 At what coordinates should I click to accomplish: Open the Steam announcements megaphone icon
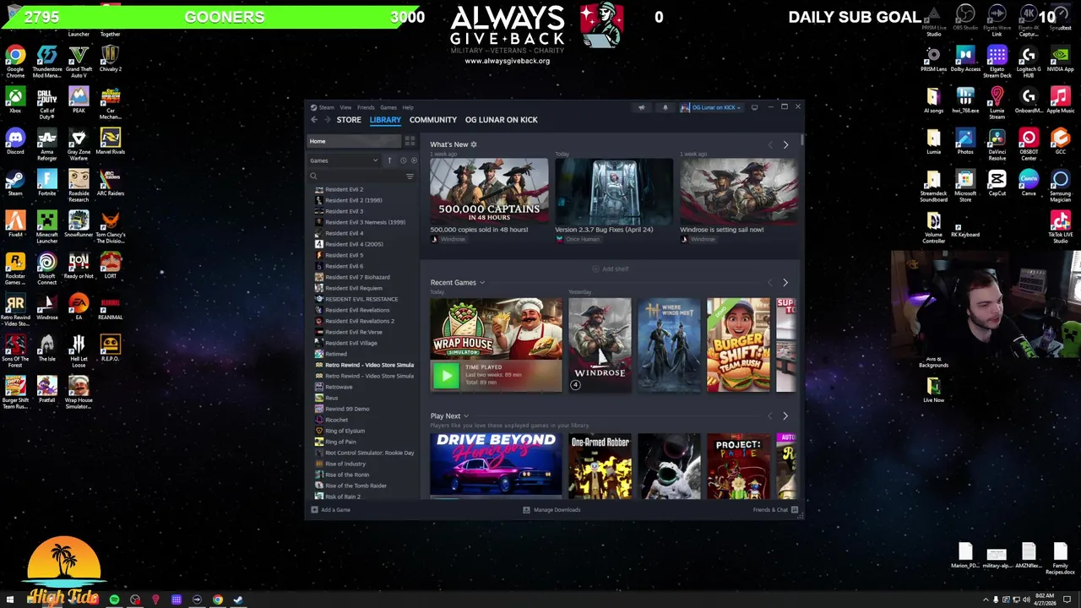(641, 107)
